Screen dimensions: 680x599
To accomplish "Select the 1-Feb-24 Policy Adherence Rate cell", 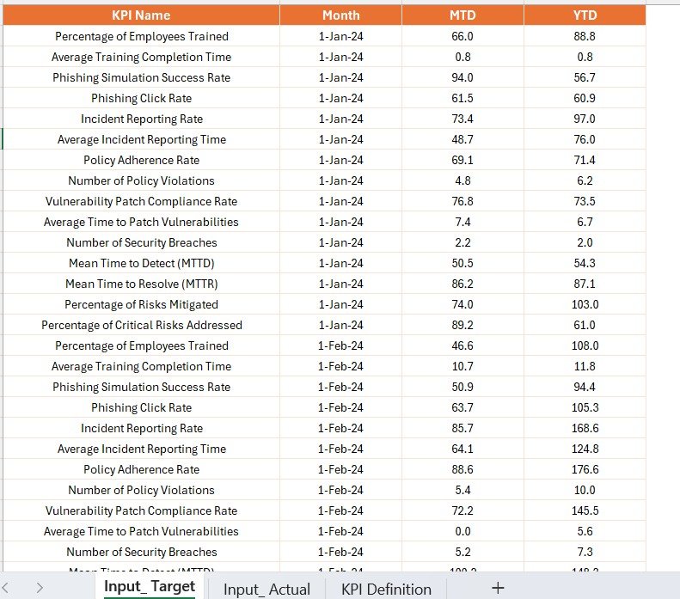I will 141,469.
